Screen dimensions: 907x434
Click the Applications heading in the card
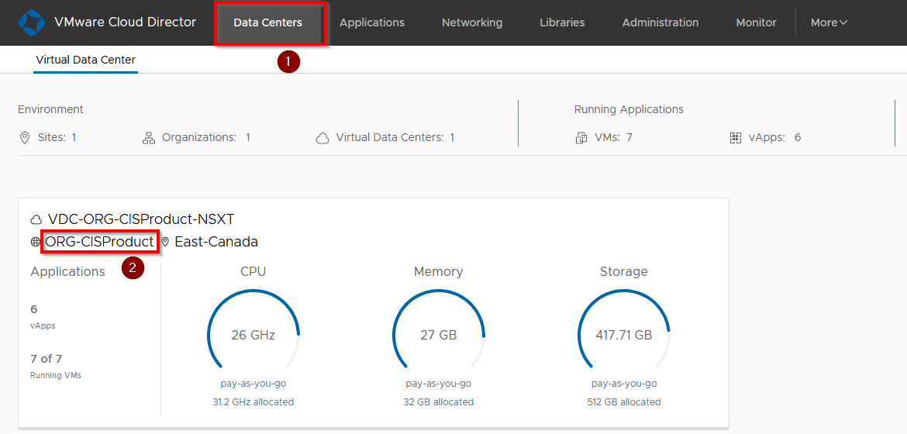click(67, 272)
